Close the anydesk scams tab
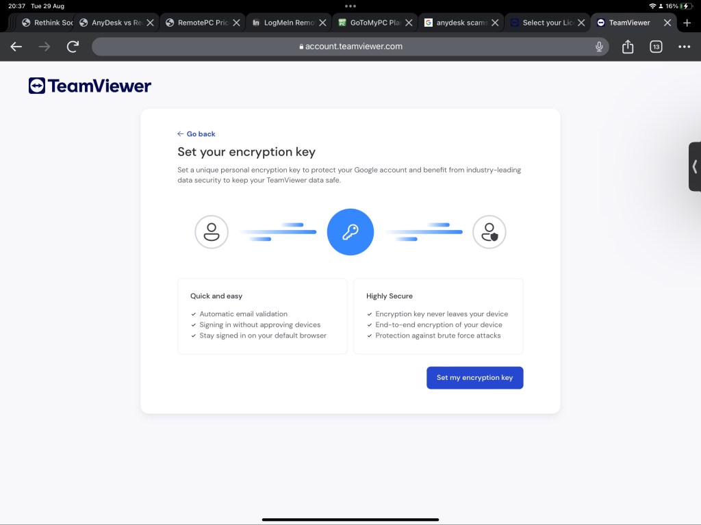 tap(495, 23)
